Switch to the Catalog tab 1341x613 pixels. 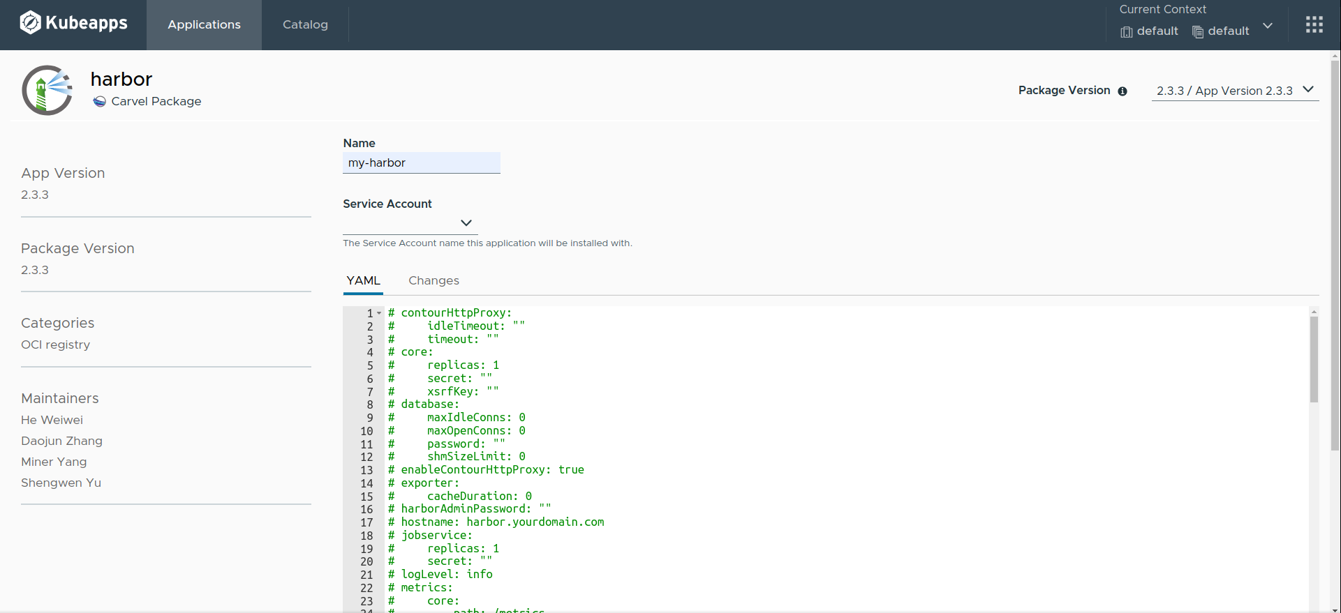(x=305, y=25)
